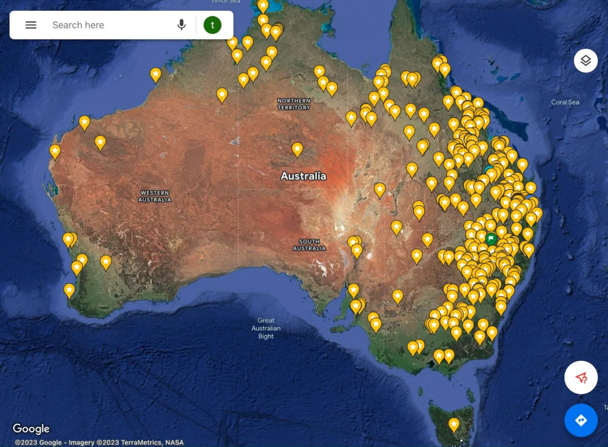
Task: Click the Western Australia state label
Action: click(155, 196)
